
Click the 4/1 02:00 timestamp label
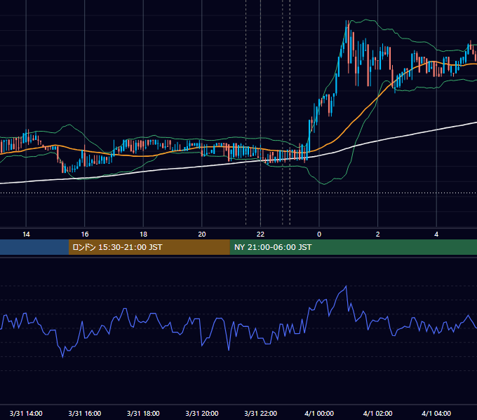tap(378, 413)
